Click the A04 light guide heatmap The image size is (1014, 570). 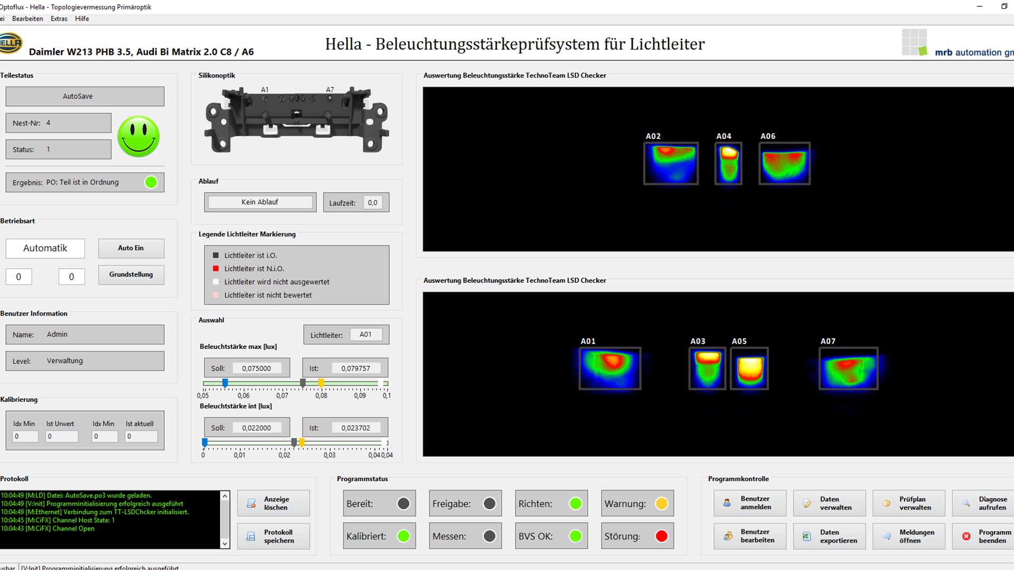coord(728,163)
